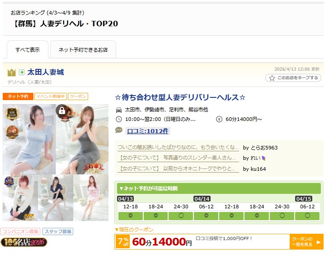Click the gold crown rank 1 icon
Image resolution: width=329 pixels, height=260 pixels.
[11, 72]
